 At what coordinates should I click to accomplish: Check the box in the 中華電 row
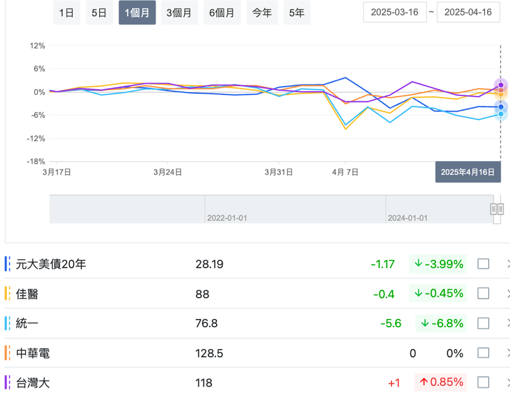483,353
